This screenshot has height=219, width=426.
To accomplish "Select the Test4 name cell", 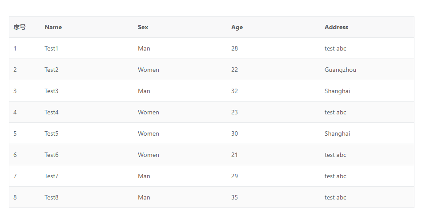I will click(x=51, y=112).
